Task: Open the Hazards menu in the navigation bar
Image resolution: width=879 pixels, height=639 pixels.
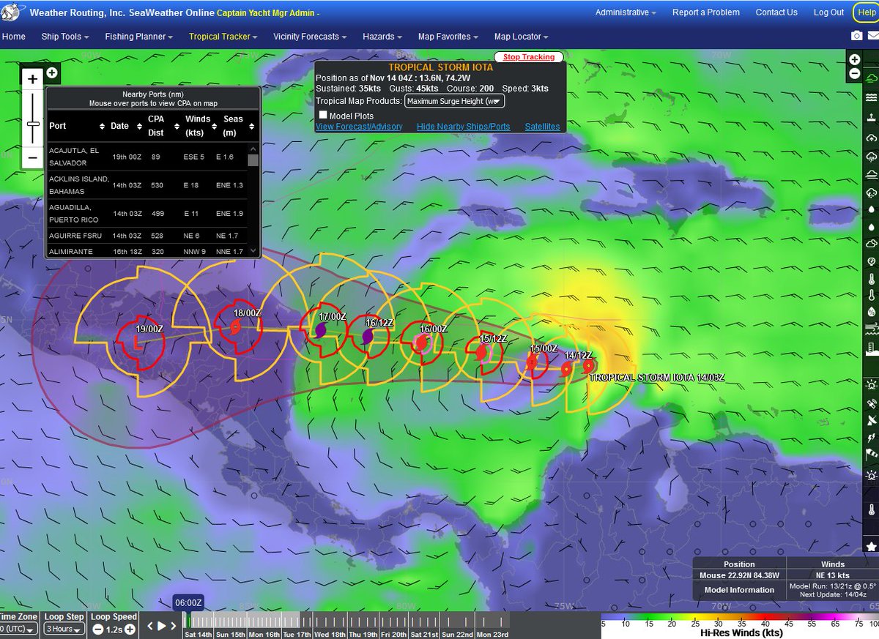Action: [x=381, y=37]
